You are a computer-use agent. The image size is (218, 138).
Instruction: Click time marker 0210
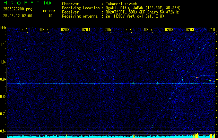pyautogui.click(x=211, y=29)
